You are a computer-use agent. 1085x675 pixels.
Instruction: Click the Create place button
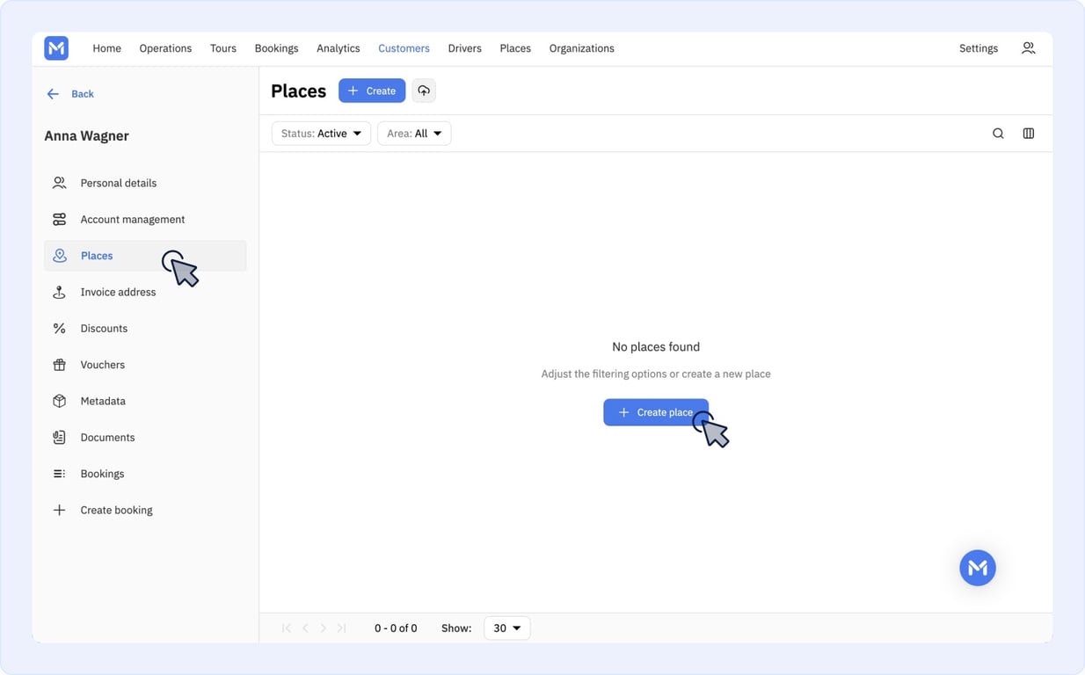[x=656, y=412]
